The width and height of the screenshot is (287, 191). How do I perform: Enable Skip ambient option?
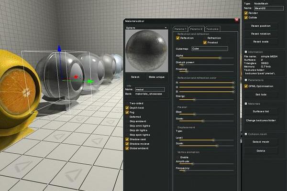click(x=127, y=121)
